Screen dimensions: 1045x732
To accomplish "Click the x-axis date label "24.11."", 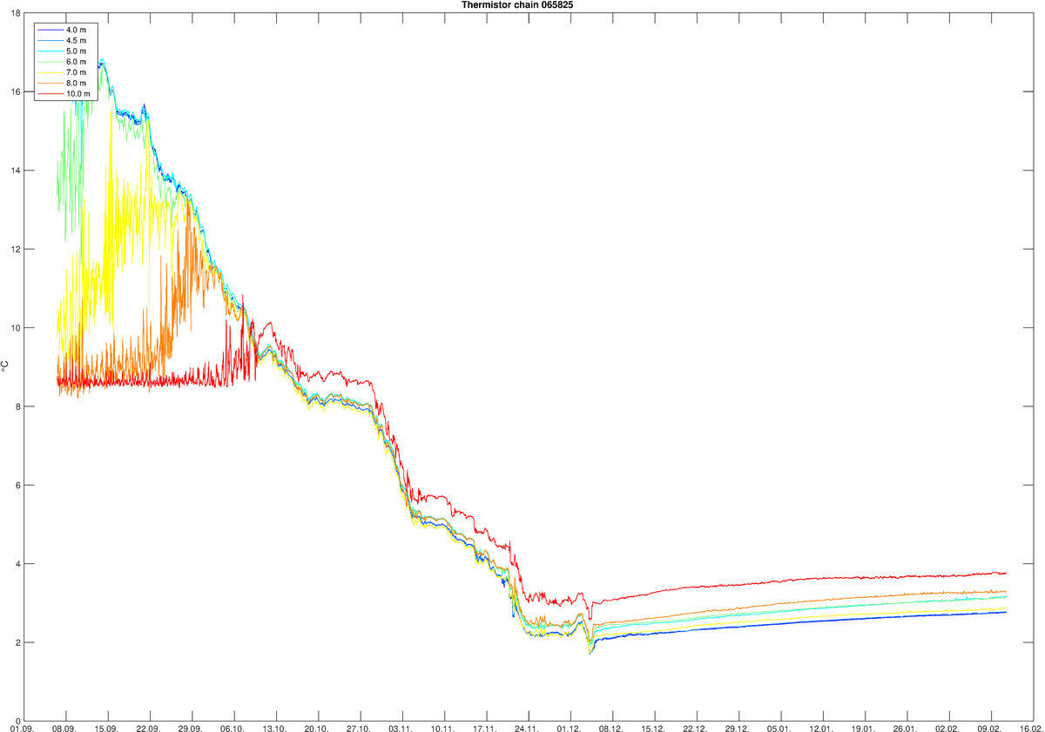I will click(x=527, y=727).
